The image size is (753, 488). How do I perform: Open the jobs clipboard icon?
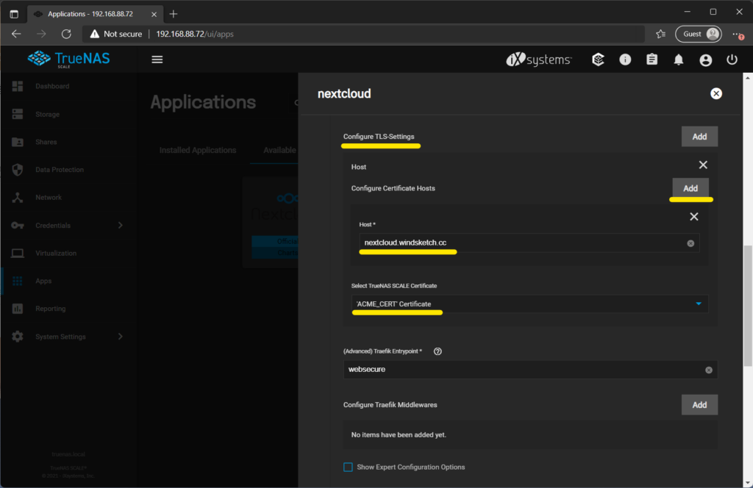[x=652, y=60]
